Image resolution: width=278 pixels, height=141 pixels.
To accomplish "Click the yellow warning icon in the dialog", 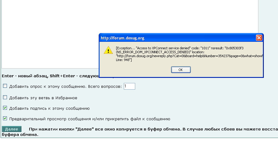I will (108, 50).
